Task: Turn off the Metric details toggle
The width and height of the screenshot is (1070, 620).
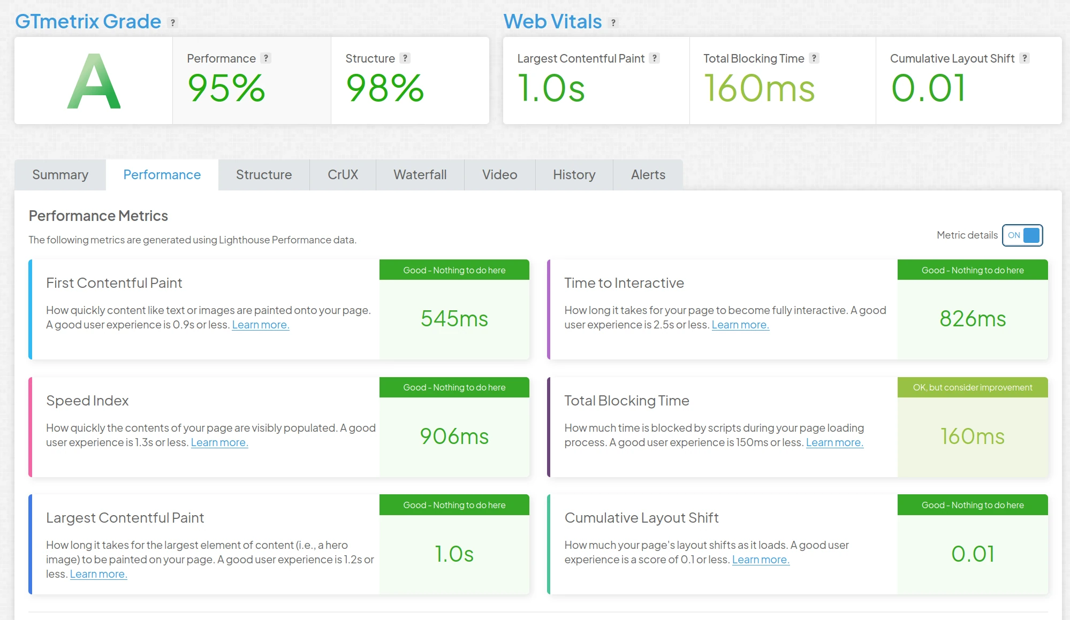Action: coord(1022,235)
